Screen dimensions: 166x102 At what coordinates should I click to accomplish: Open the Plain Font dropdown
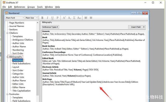pyautogui.click(x=15, y=18)
